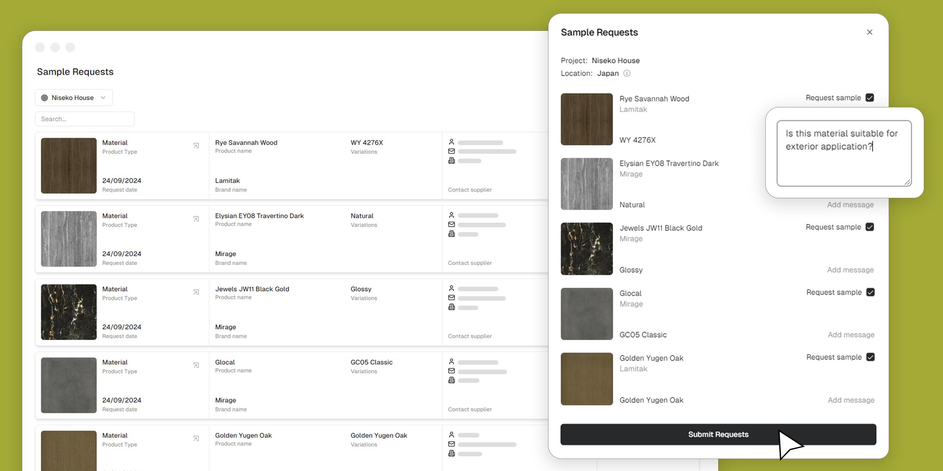943x471 pixels.
Task: Click person contact icon in Elysian Travertino row
Action: (x=452, y=215)
